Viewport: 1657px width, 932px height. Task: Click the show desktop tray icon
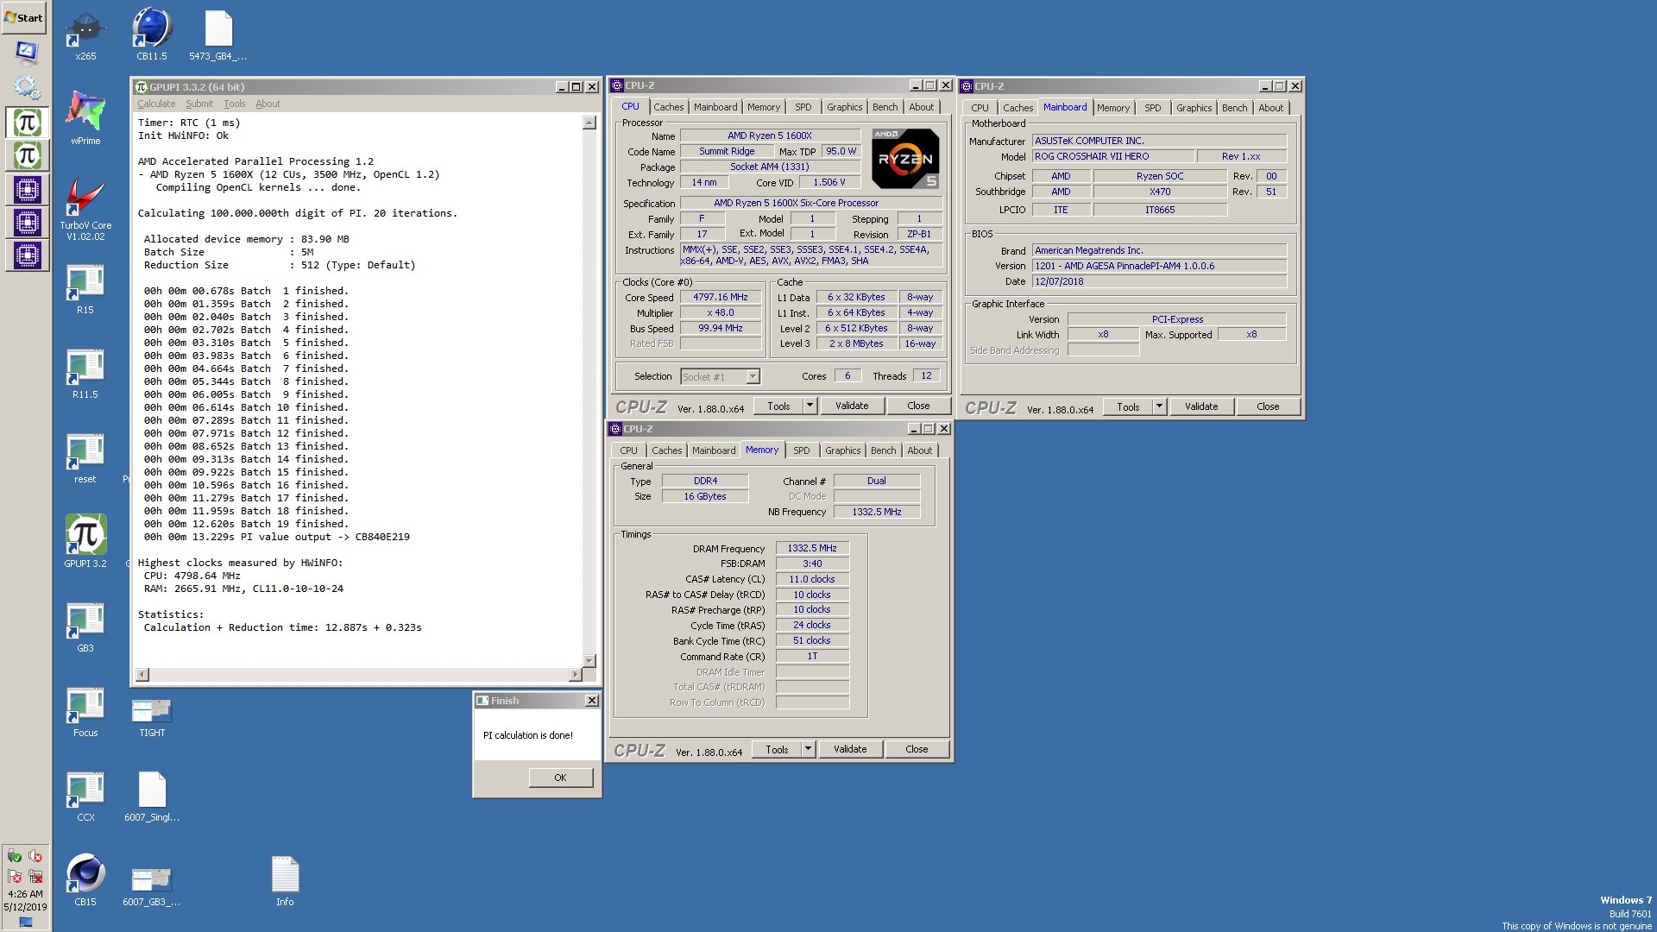pyautogui.click(x=26, y=922)
